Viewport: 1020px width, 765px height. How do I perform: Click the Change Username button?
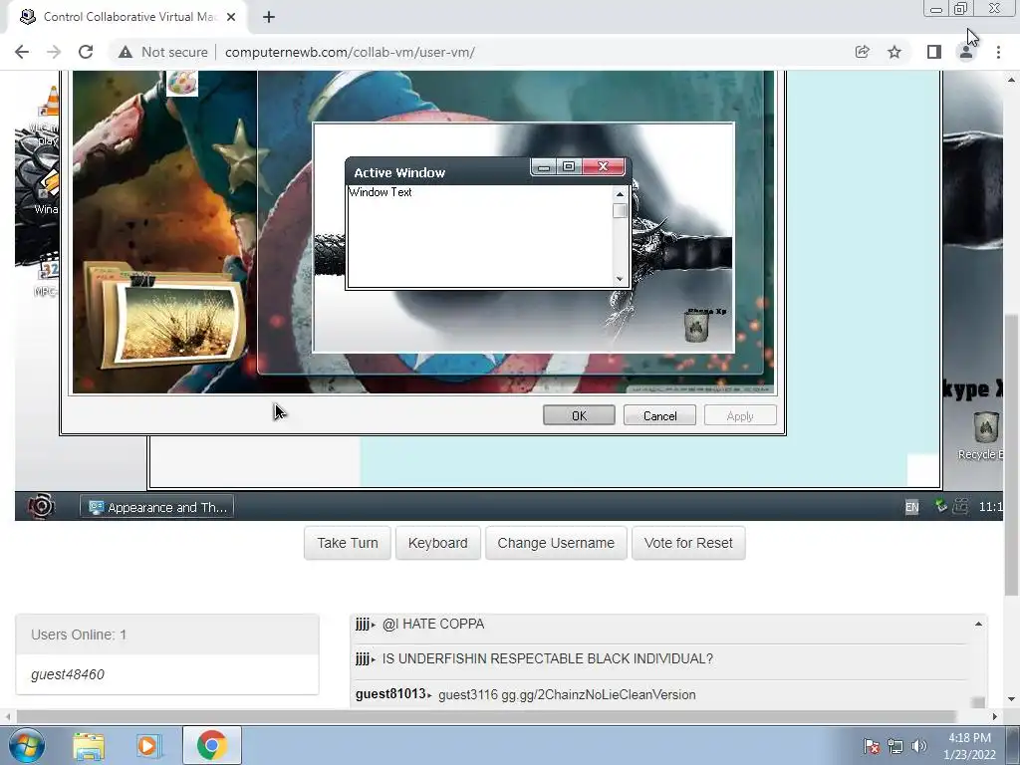click(556, 543)
